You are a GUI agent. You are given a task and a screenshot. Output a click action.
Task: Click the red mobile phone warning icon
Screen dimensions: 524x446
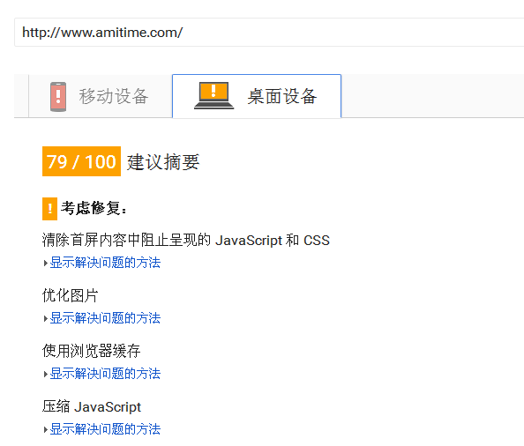tap(58, 96)
